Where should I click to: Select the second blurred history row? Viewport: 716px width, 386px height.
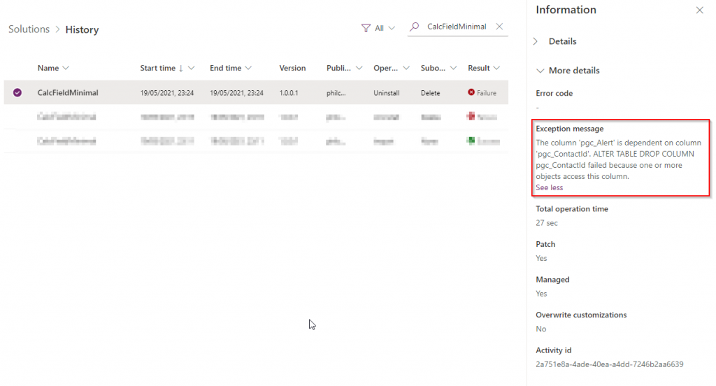pos(256,117)
